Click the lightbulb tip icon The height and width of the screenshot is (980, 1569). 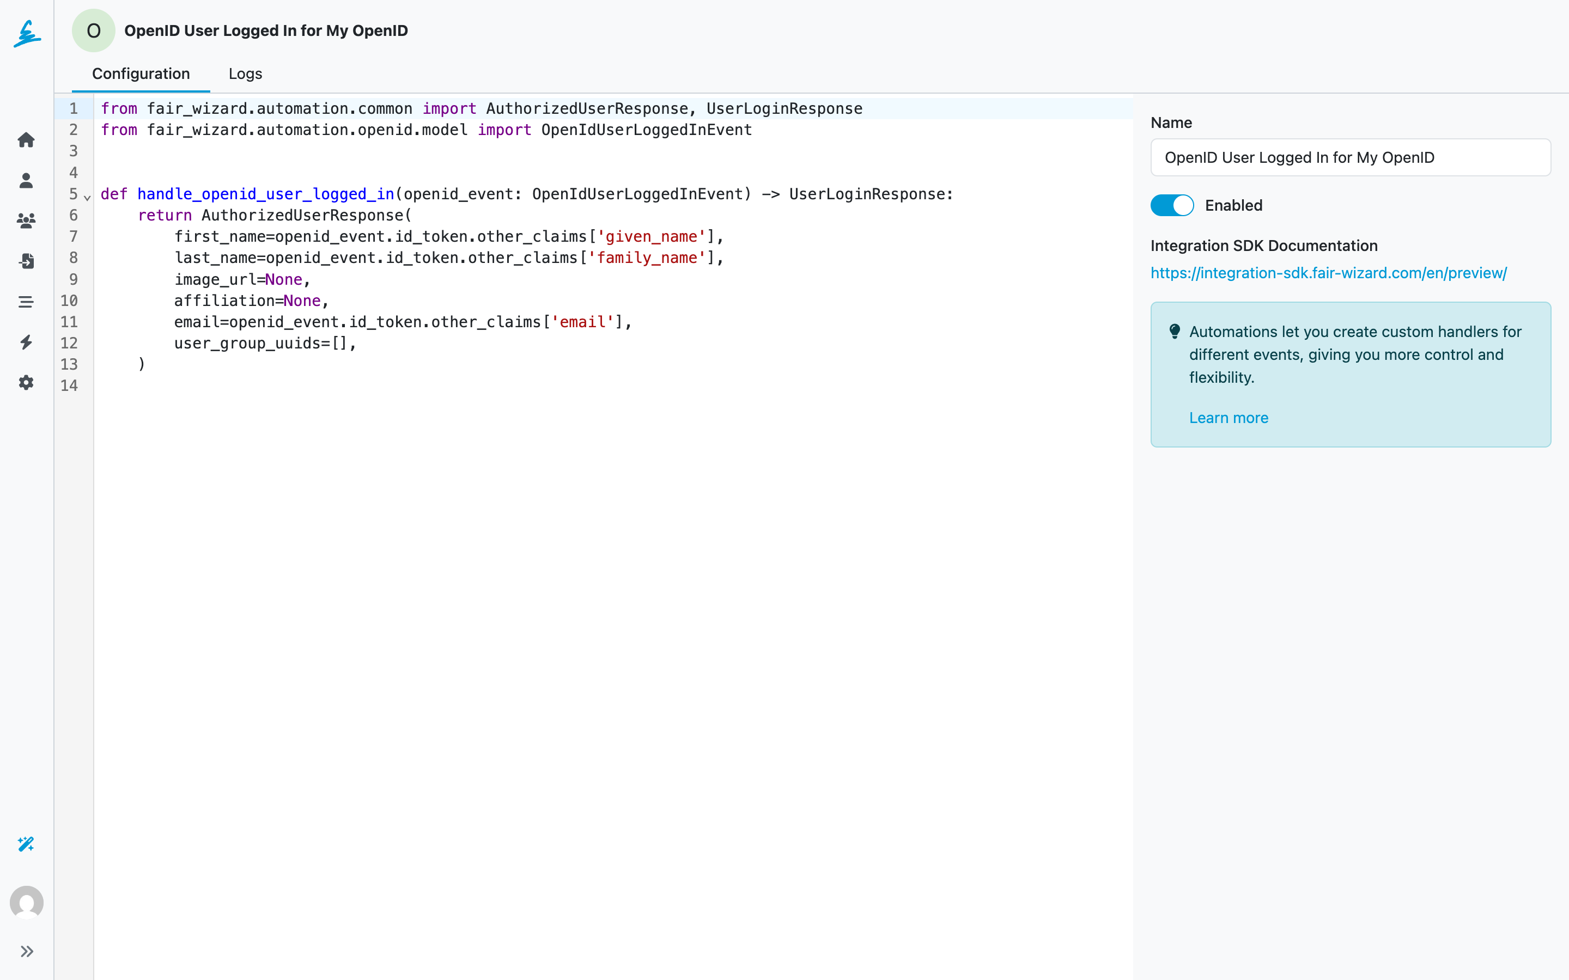click(x=1174, y=331)
